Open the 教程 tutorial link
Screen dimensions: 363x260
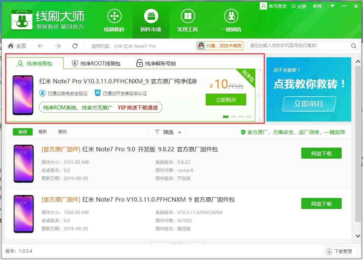pyautogui.click(x=317, y=6)
